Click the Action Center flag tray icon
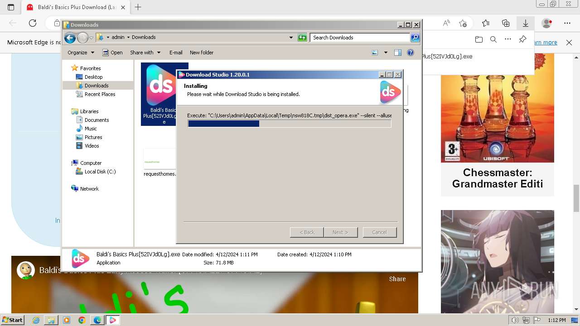 [537, 320]
